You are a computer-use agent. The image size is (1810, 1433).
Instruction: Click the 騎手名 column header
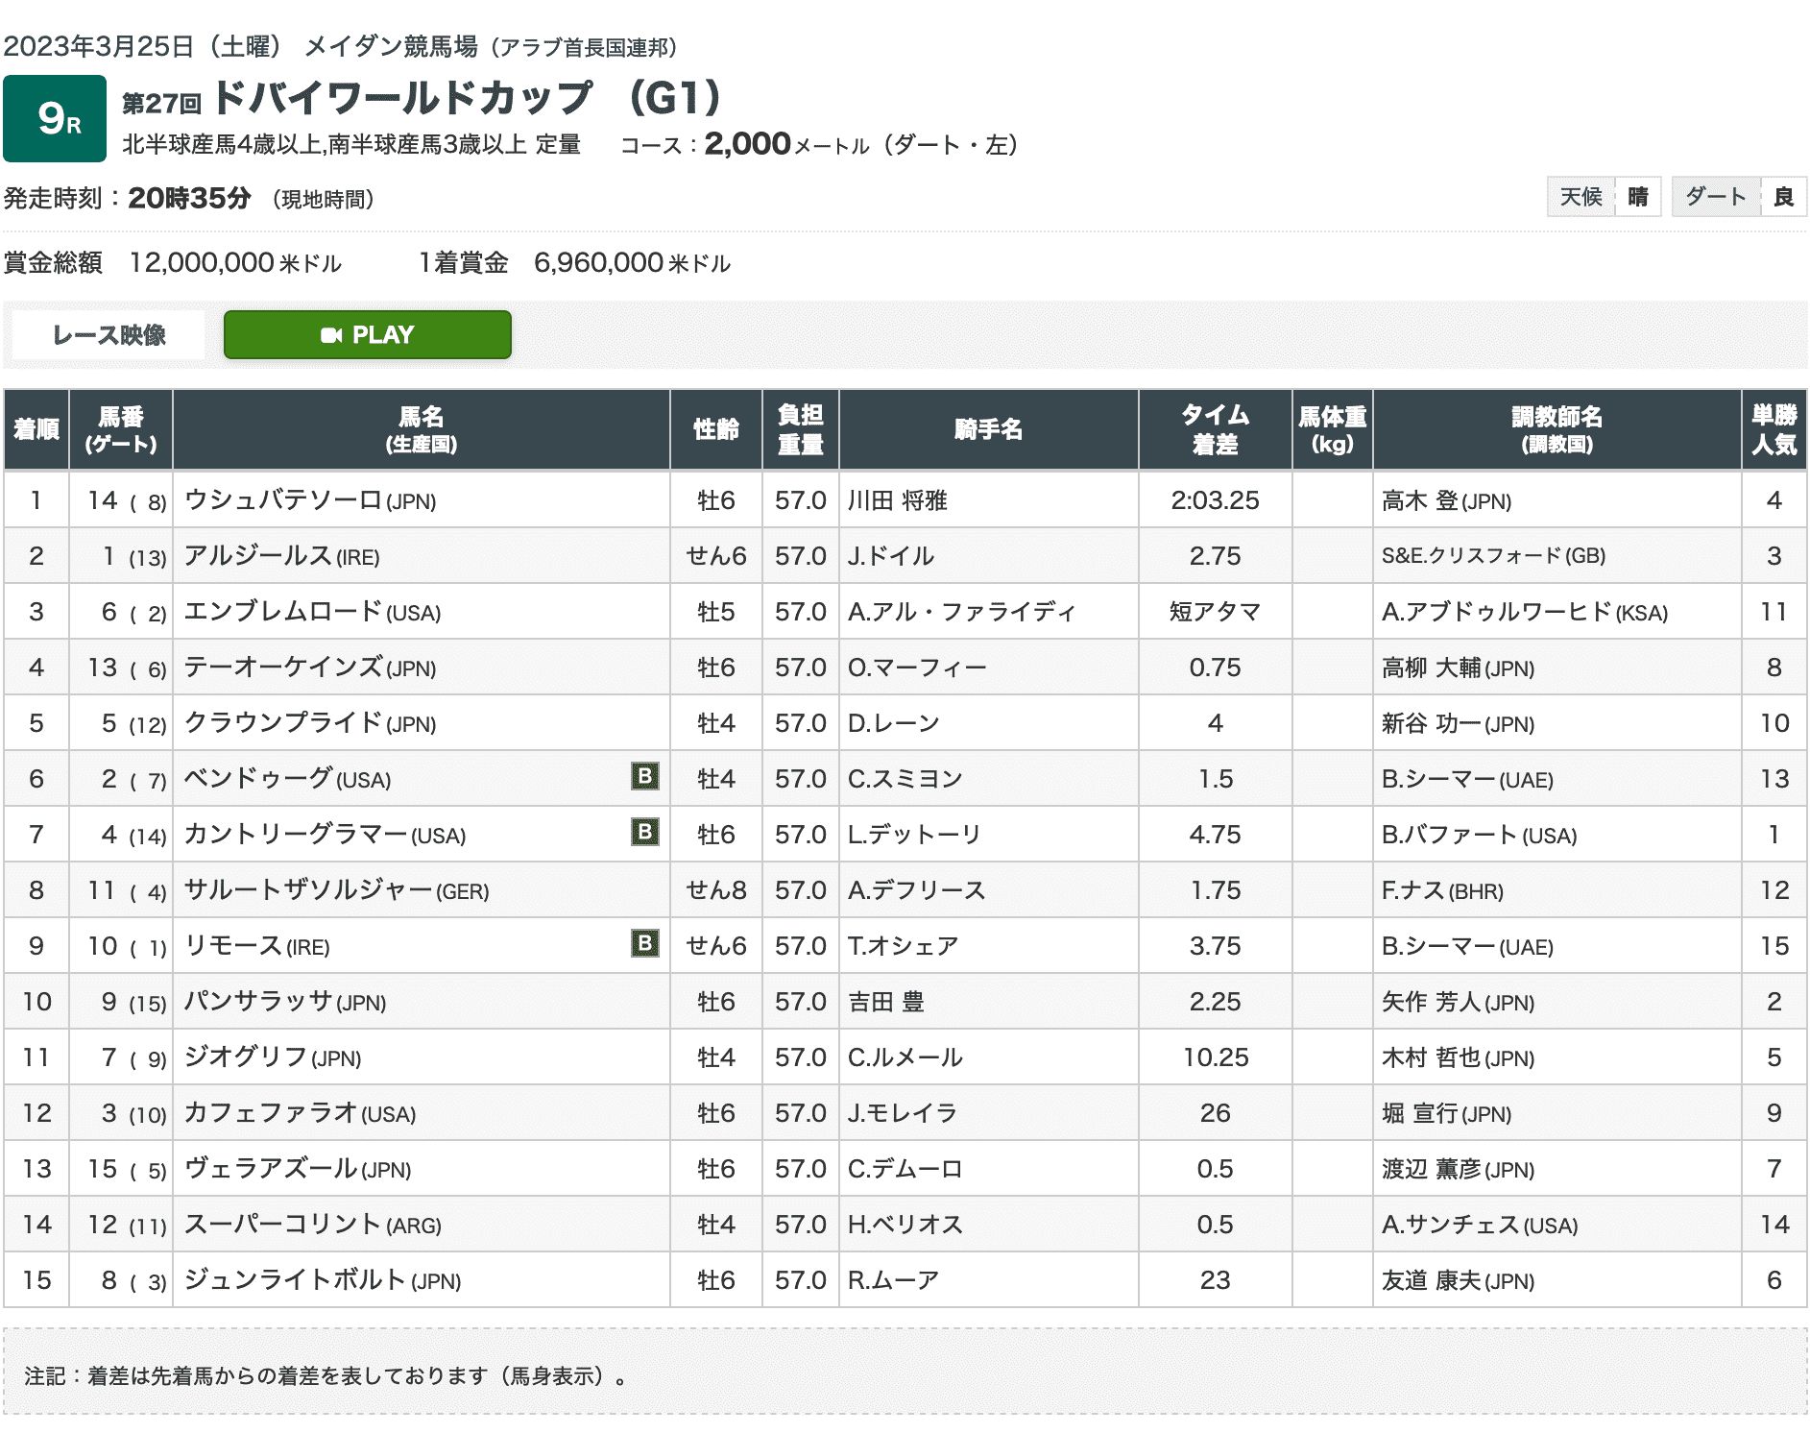coord(989,429)
